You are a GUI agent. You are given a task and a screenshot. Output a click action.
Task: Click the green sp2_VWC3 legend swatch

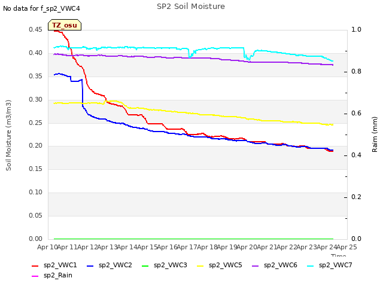(x=145, y=265)
